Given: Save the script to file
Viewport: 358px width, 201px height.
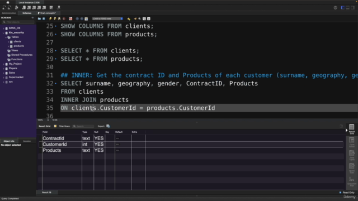Looking at the screenshot, I should click(44, 18).
